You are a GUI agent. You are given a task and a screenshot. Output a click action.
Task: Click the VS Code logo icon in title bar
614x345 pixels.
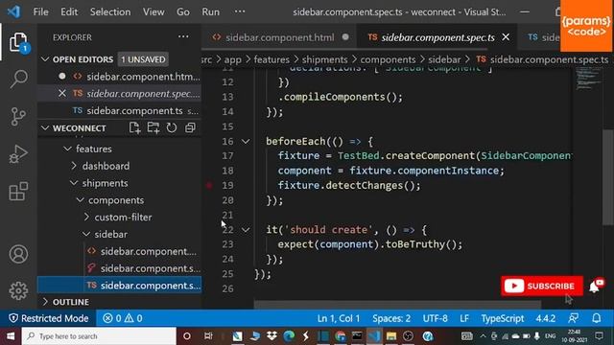point(14,11)
